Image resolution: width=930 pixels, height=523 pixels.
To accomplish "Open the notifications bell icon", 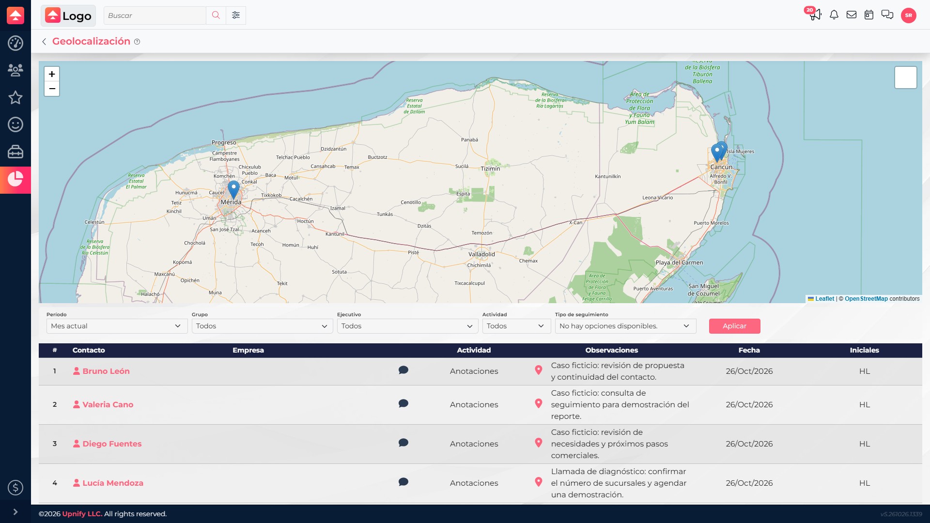I will tap(834, 15).
